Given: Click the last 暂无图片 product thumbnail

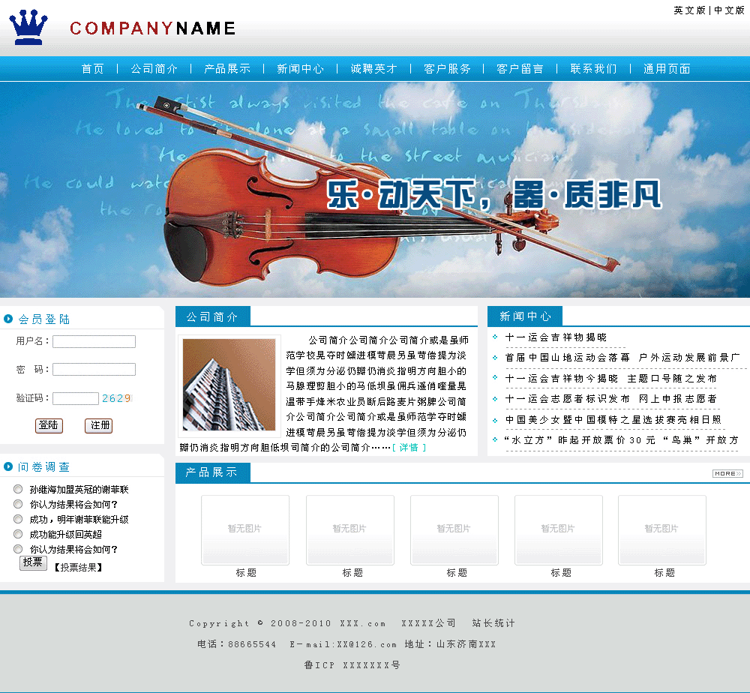Looking at the screenshot, I should [x=661, y=529].
